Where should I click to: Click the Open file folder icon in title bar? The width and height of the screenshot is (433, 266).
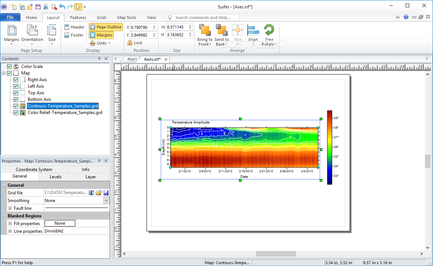[30, 7]
